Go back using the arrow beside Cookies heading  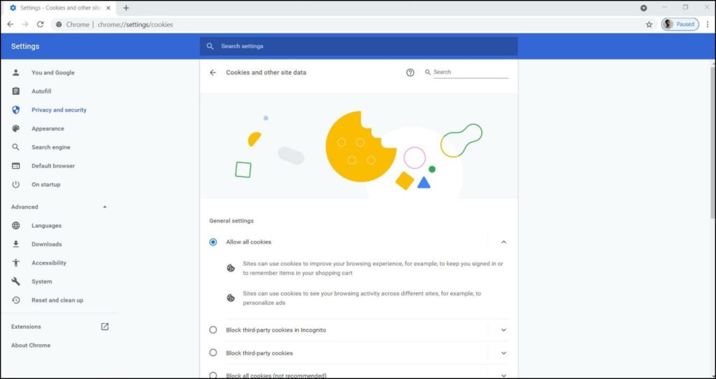pyautogui.click(x=213, y=73)
